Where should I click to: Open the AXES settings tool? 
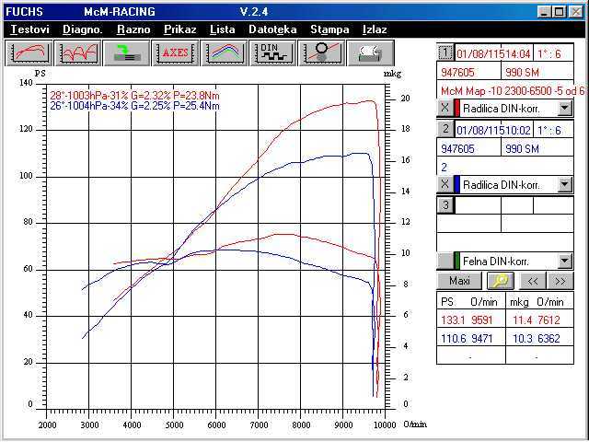(175, 52)
